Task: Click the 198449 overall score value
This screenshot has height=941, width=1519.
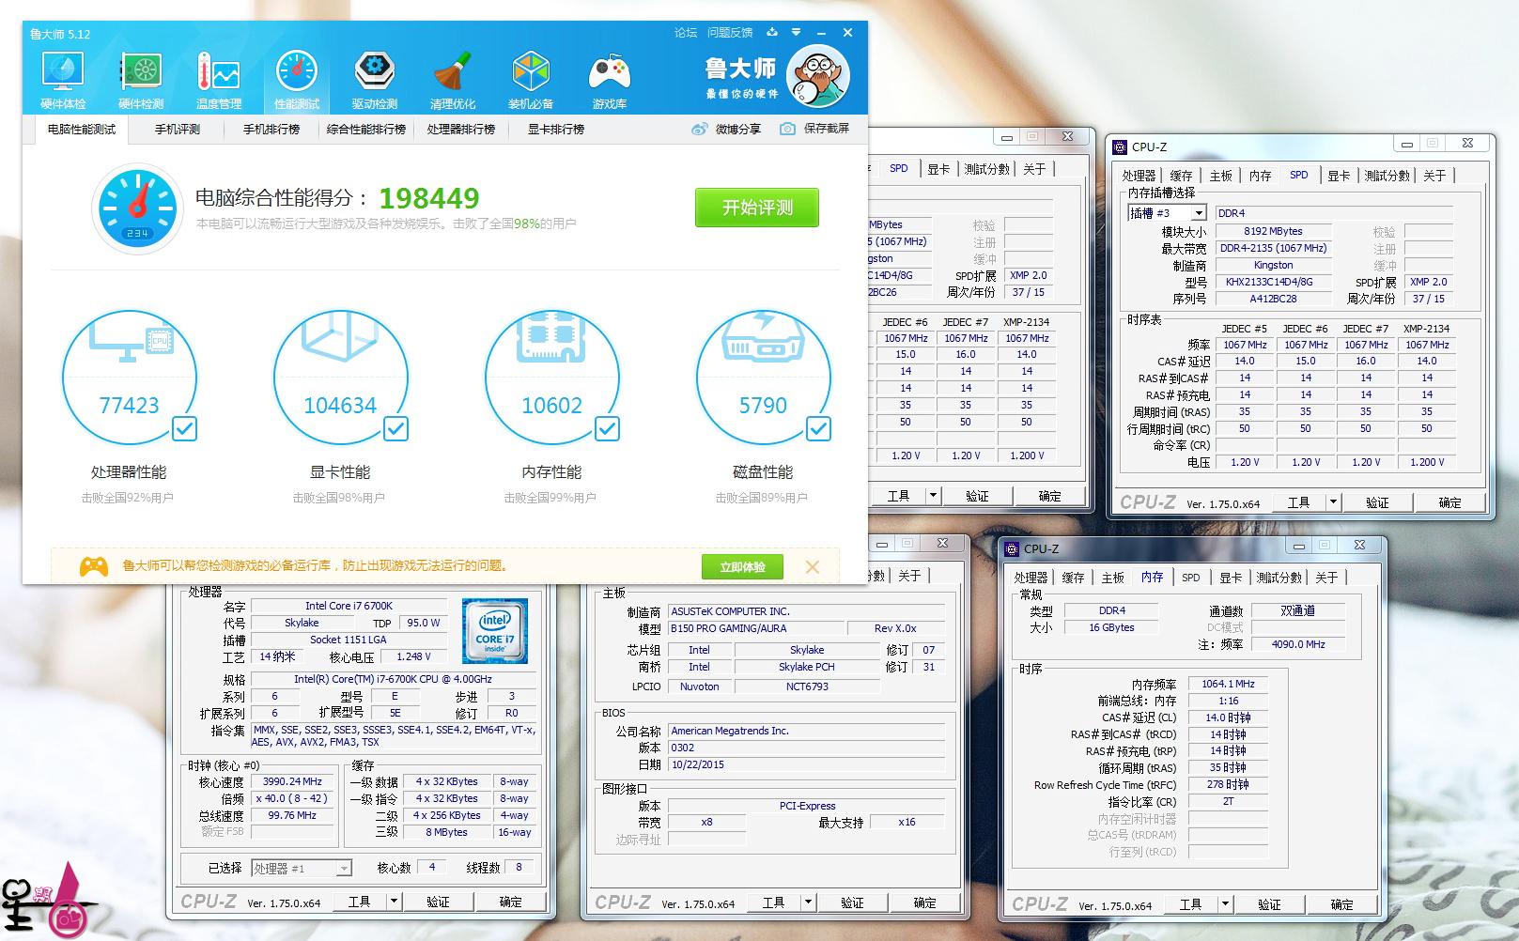Action: pos(429,198)
